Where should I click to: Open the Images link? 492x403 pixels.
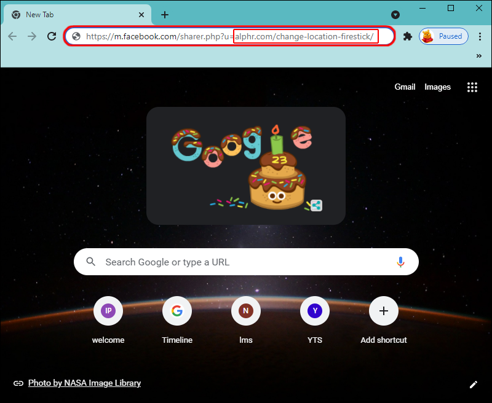437,87
